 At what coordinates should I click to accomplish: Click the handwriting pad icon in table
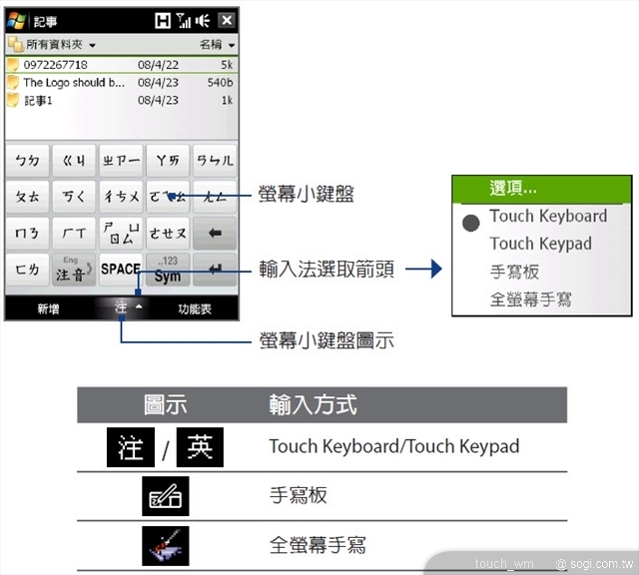tap(165, 496)
